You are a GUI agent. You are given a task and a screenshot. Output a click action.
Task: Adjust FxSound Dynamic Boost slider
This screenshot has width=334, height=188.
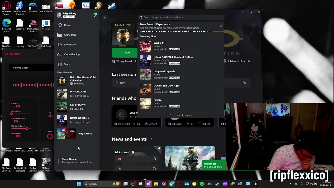tap(27, 129)
